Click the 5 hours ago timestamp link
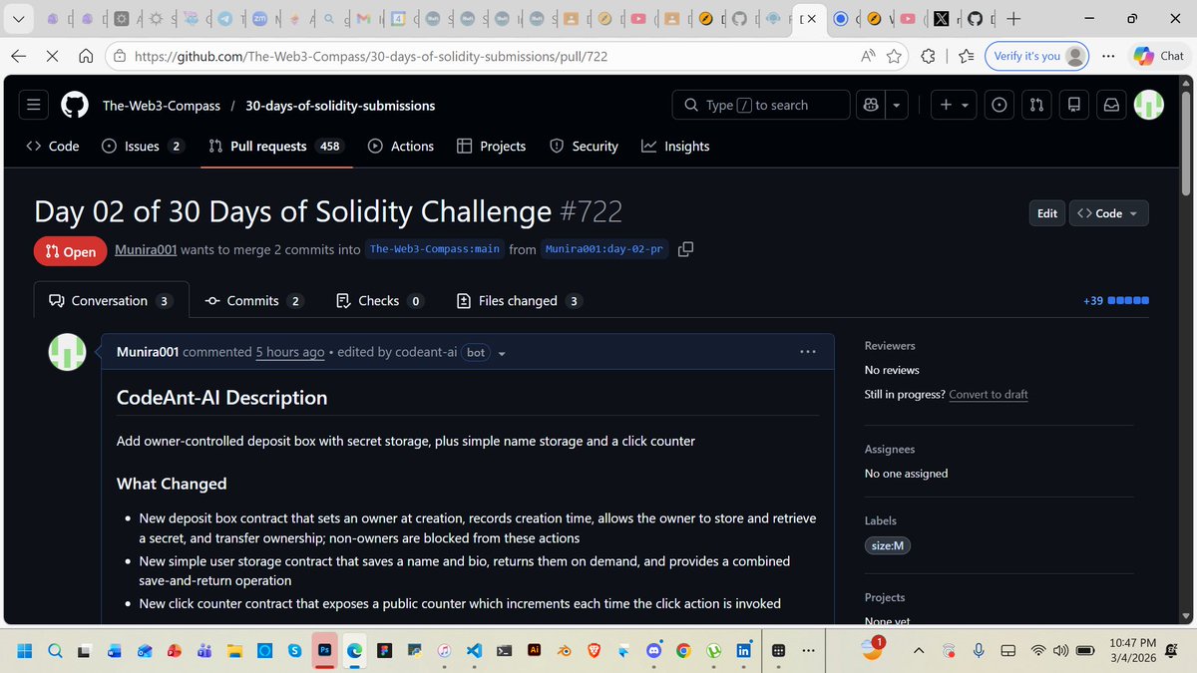Screen dimensions: 1197x673 tap(289, 352)
